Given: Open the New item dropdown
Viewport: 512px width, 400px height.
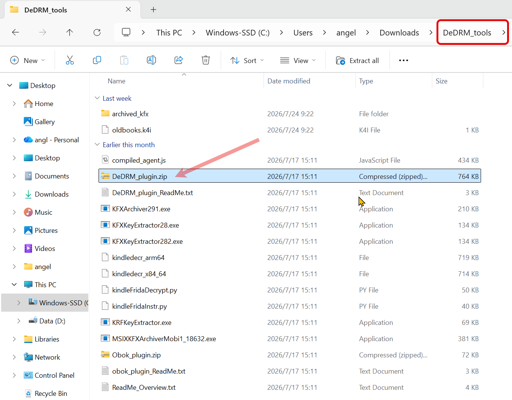Looking at the screenshot, I should [x=28, y=60].
